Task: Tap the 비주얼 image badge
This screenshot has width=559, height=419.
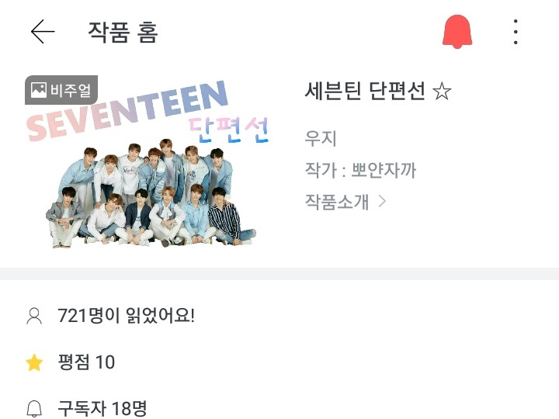Action: (61, 90)
